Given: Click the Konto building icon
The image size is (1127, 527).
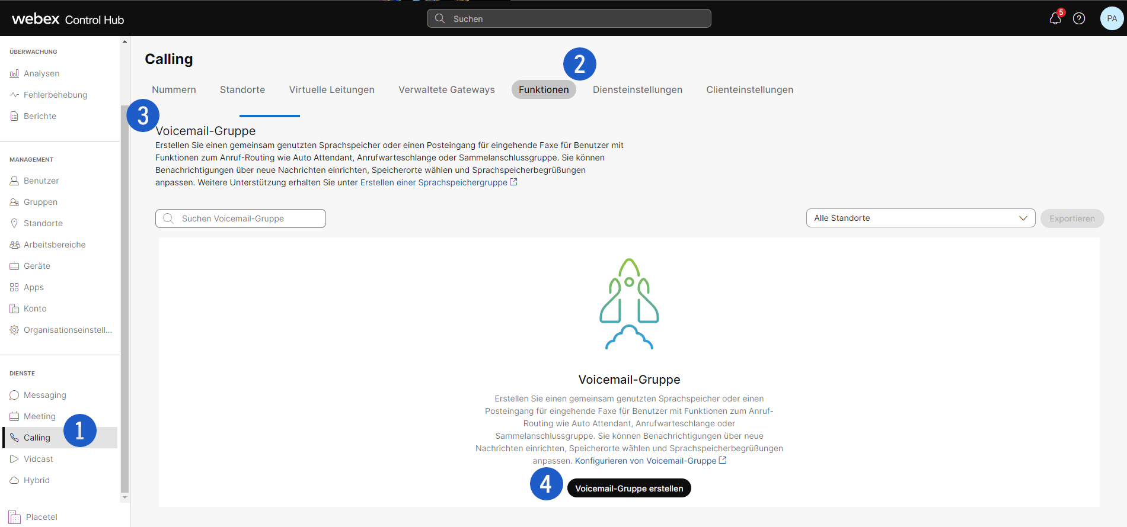Looking at the screenshot, I should click(x=14, y=309).
